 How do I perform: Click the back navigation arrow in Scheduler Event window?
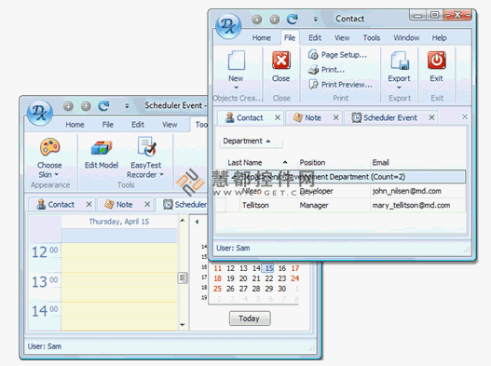tap(68, 106)
